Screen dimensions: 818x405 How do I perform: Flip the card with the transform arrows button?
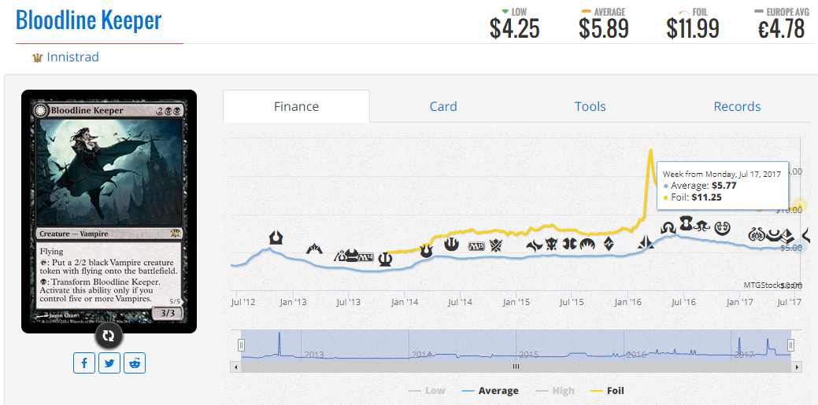pos(109,336)
